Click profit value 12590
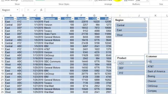 point(106,22)
